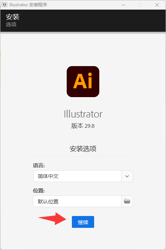Click the 语言: label
Screen dimensions: 166x250
39,165
